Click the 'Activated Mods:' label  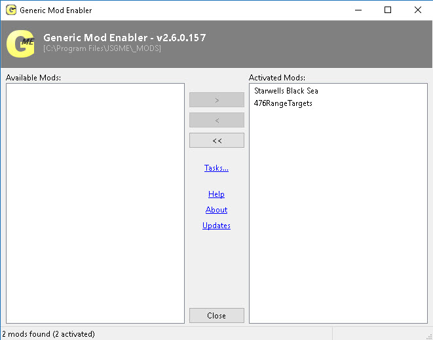(277, 78)
